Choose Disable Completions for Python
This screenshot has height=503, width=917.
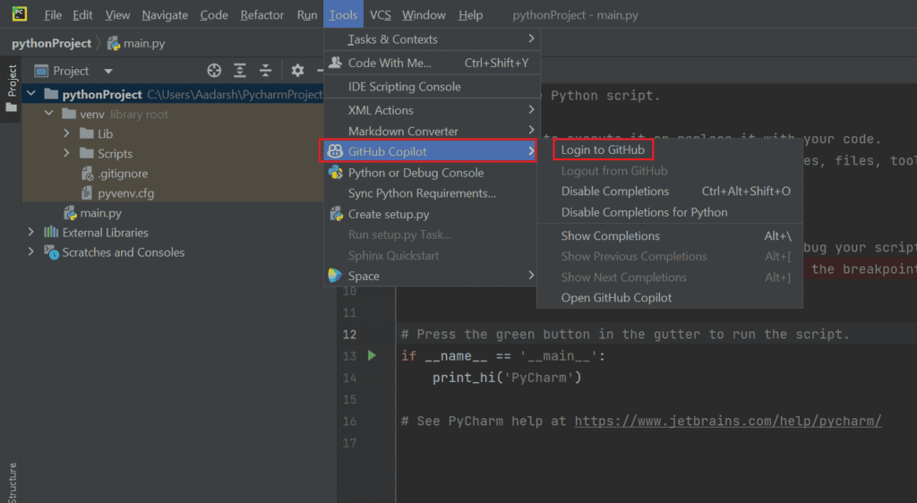click(670, 212)
